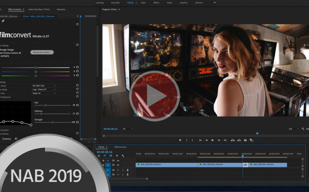Viewport: 309px width, 192px height.
Task: Adjust the grain Strength slider
Action: coord(53,122)
